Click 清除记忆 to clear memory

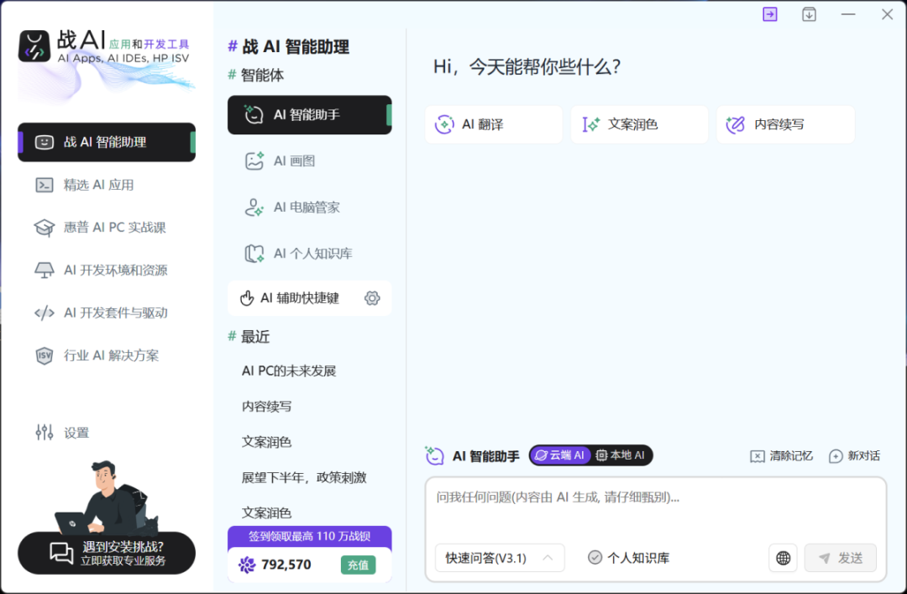(x=782, y=456)
